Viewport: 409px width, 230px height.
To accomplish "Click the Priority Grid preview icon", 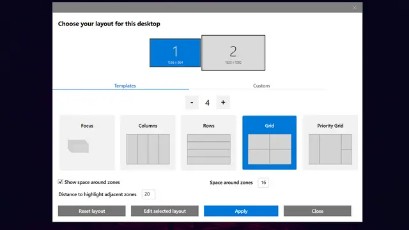I will point(330,149).
